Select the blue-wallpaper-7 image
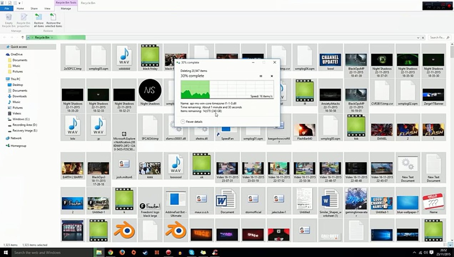Viewport: 454px width, 257px height. 408,201
